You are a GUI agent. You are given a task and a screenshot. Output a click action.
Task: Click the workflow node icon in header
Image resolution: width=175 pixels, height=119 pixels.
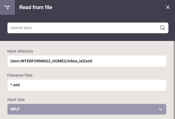(x=7, y=7)
